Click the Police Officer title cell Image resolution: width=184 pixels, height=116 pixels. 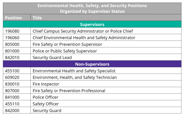pos(45,97)
